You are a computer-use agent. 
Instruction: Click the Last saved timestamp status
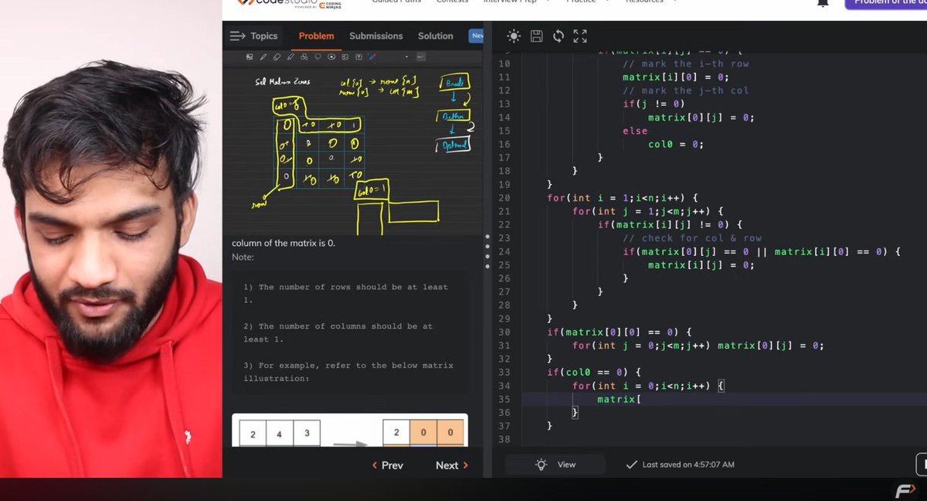688,465
